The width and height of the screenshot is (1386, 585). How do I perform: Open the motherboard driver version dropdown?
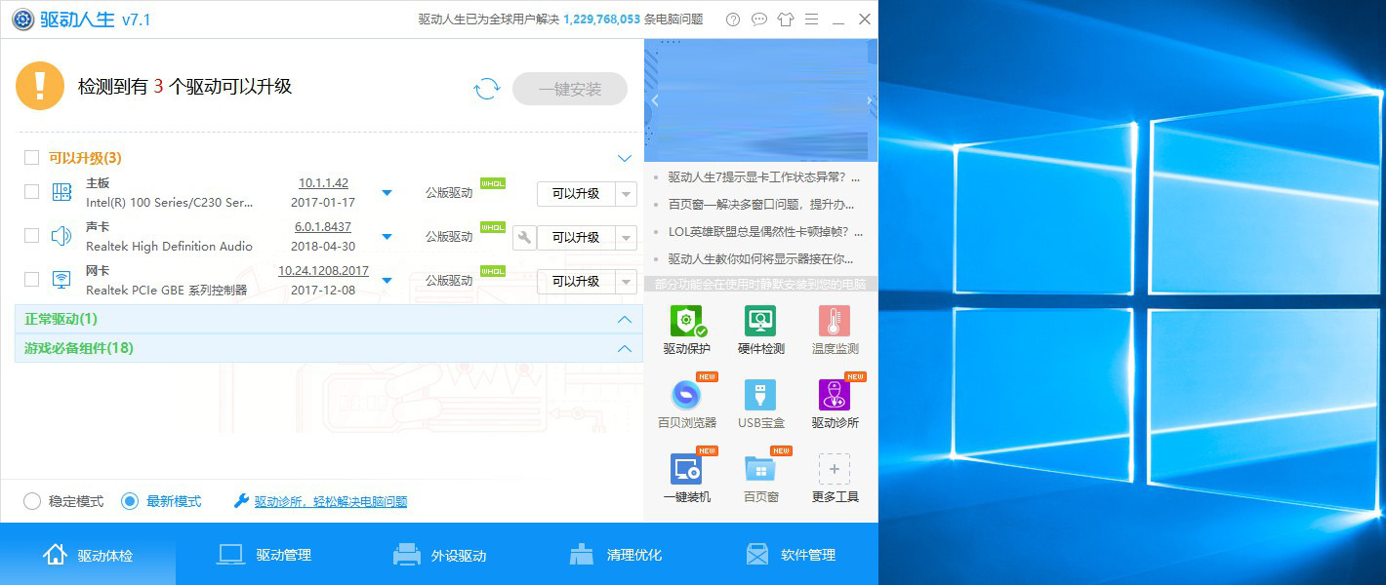[387, 193]
